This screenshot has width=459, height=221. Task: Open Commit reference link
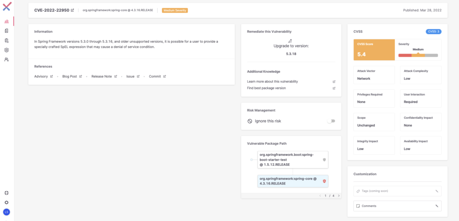pos(155,76)
